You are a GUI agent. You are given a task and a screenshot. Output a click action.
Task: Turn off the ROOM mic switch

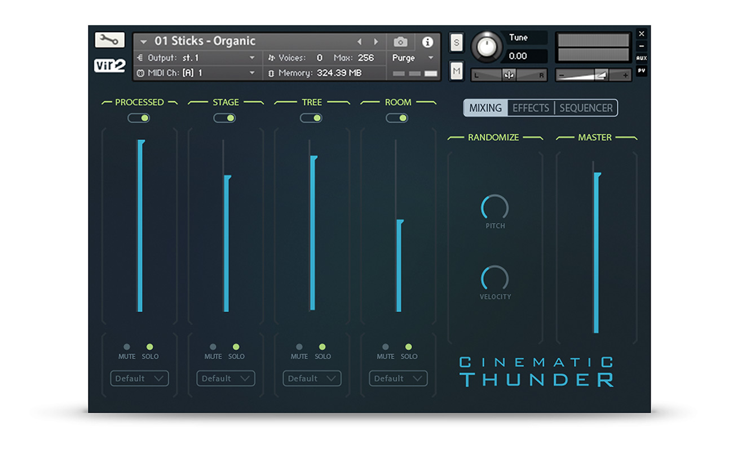[x=397, y=118]
